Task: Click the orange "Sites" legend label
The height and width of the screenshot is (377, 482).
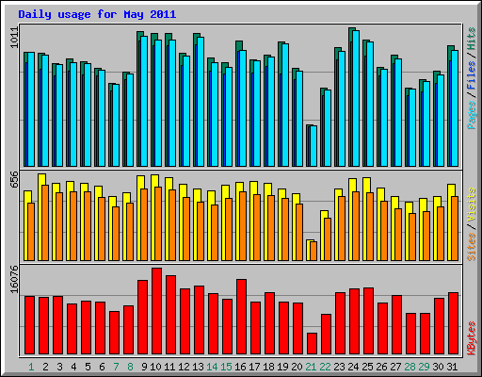Action: [x=472, y=247]
